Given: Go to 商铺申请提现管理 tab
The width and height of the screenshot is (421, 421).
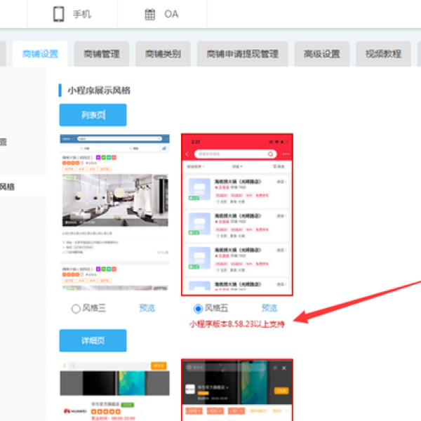Looking at the screenshot, I should (x=242, y=54).
